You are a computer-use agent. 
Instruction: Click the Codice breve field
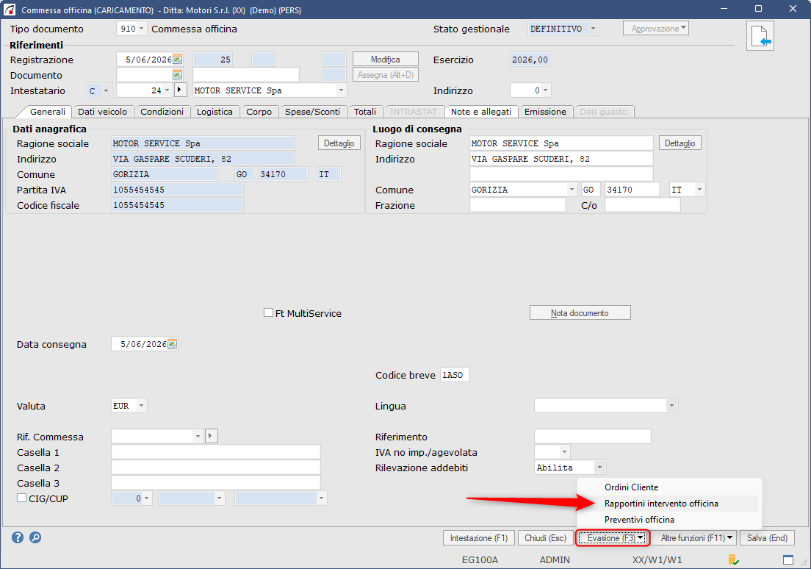[455, 375]
